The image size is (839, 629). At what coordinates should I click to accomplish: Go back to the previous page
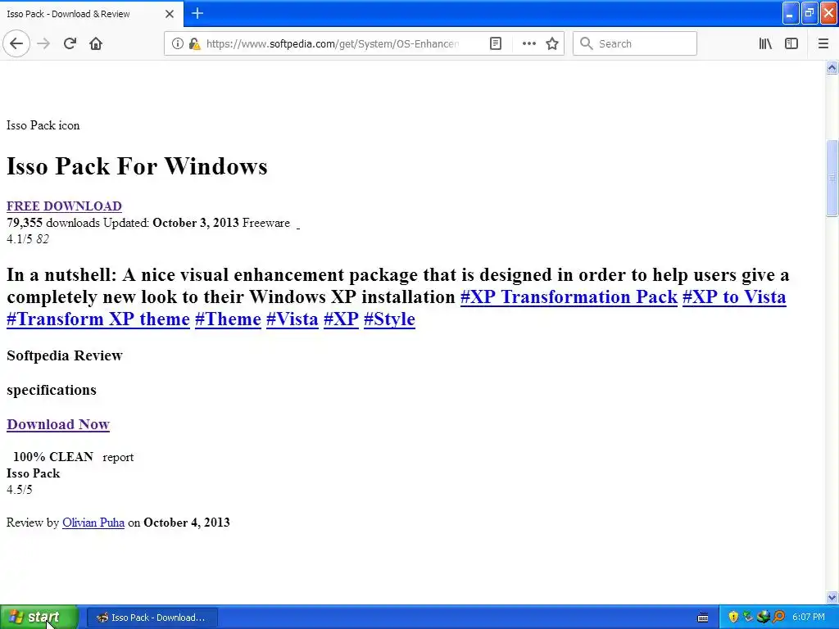(x=16, y=44)
